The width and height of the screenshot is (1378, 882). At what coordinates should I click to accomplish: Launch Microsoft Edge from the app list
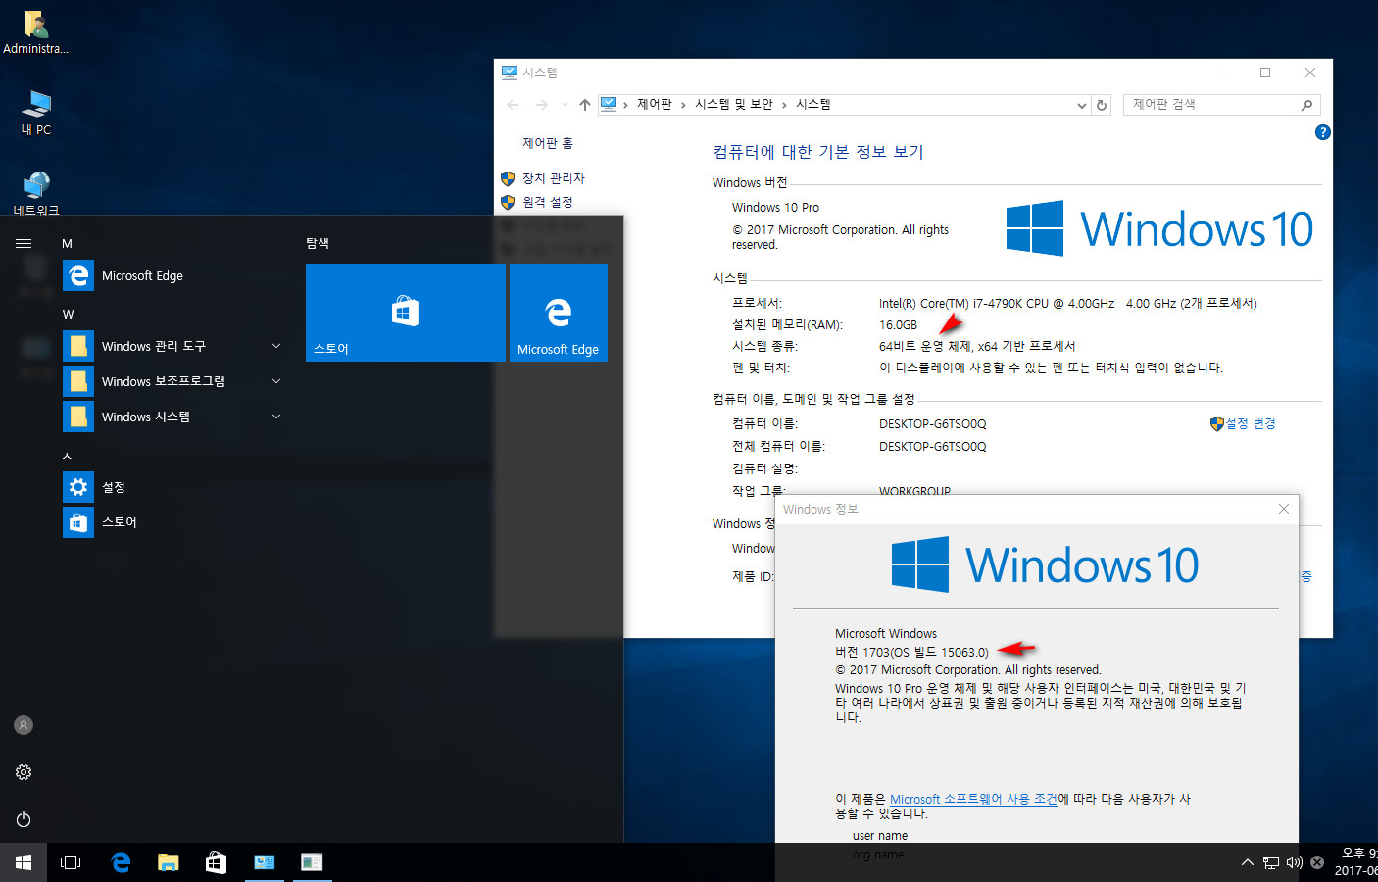176,276
